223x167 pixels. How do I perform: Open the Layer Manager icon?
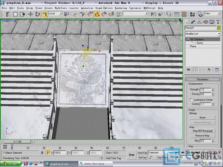169,14
